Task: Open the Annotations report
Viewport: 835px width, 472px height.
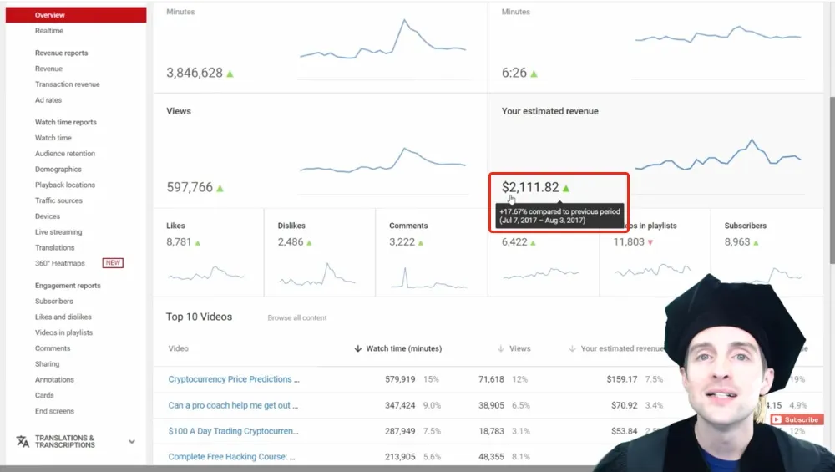Action: point(54,380)
